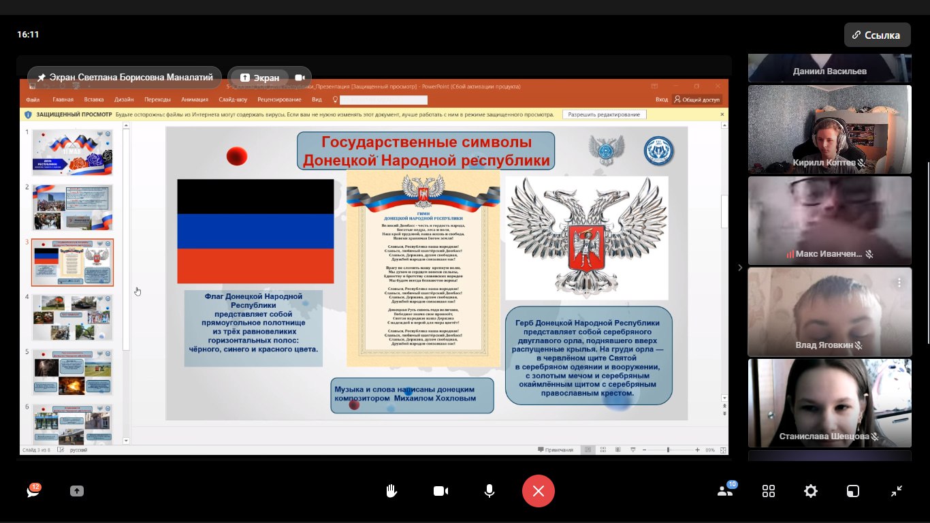Open the chat with 12 unread messages
Viewport: 930px width, 523px height.
pyautogui.click(x=33, y=490)
